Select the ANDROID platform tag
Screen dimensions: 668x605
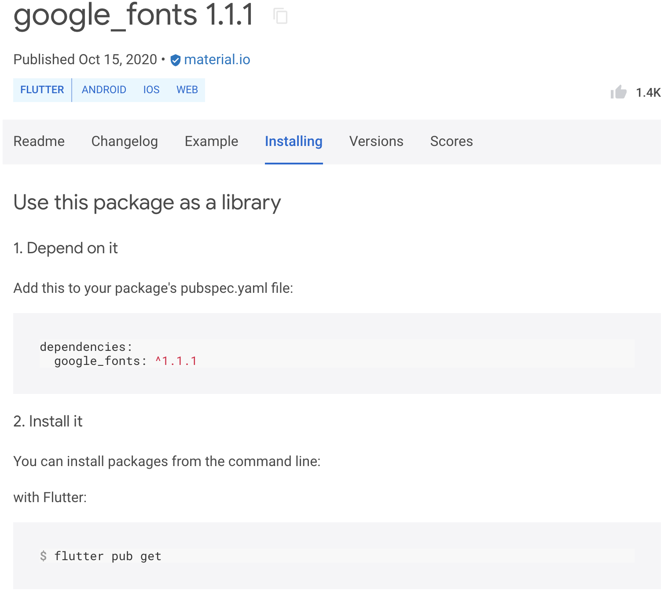(103, 90)
